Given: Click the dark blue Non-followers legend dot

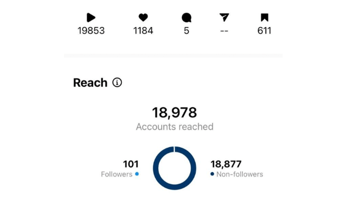Looking at the screenshot, I should pyautogui.click(x=212, y=174).
